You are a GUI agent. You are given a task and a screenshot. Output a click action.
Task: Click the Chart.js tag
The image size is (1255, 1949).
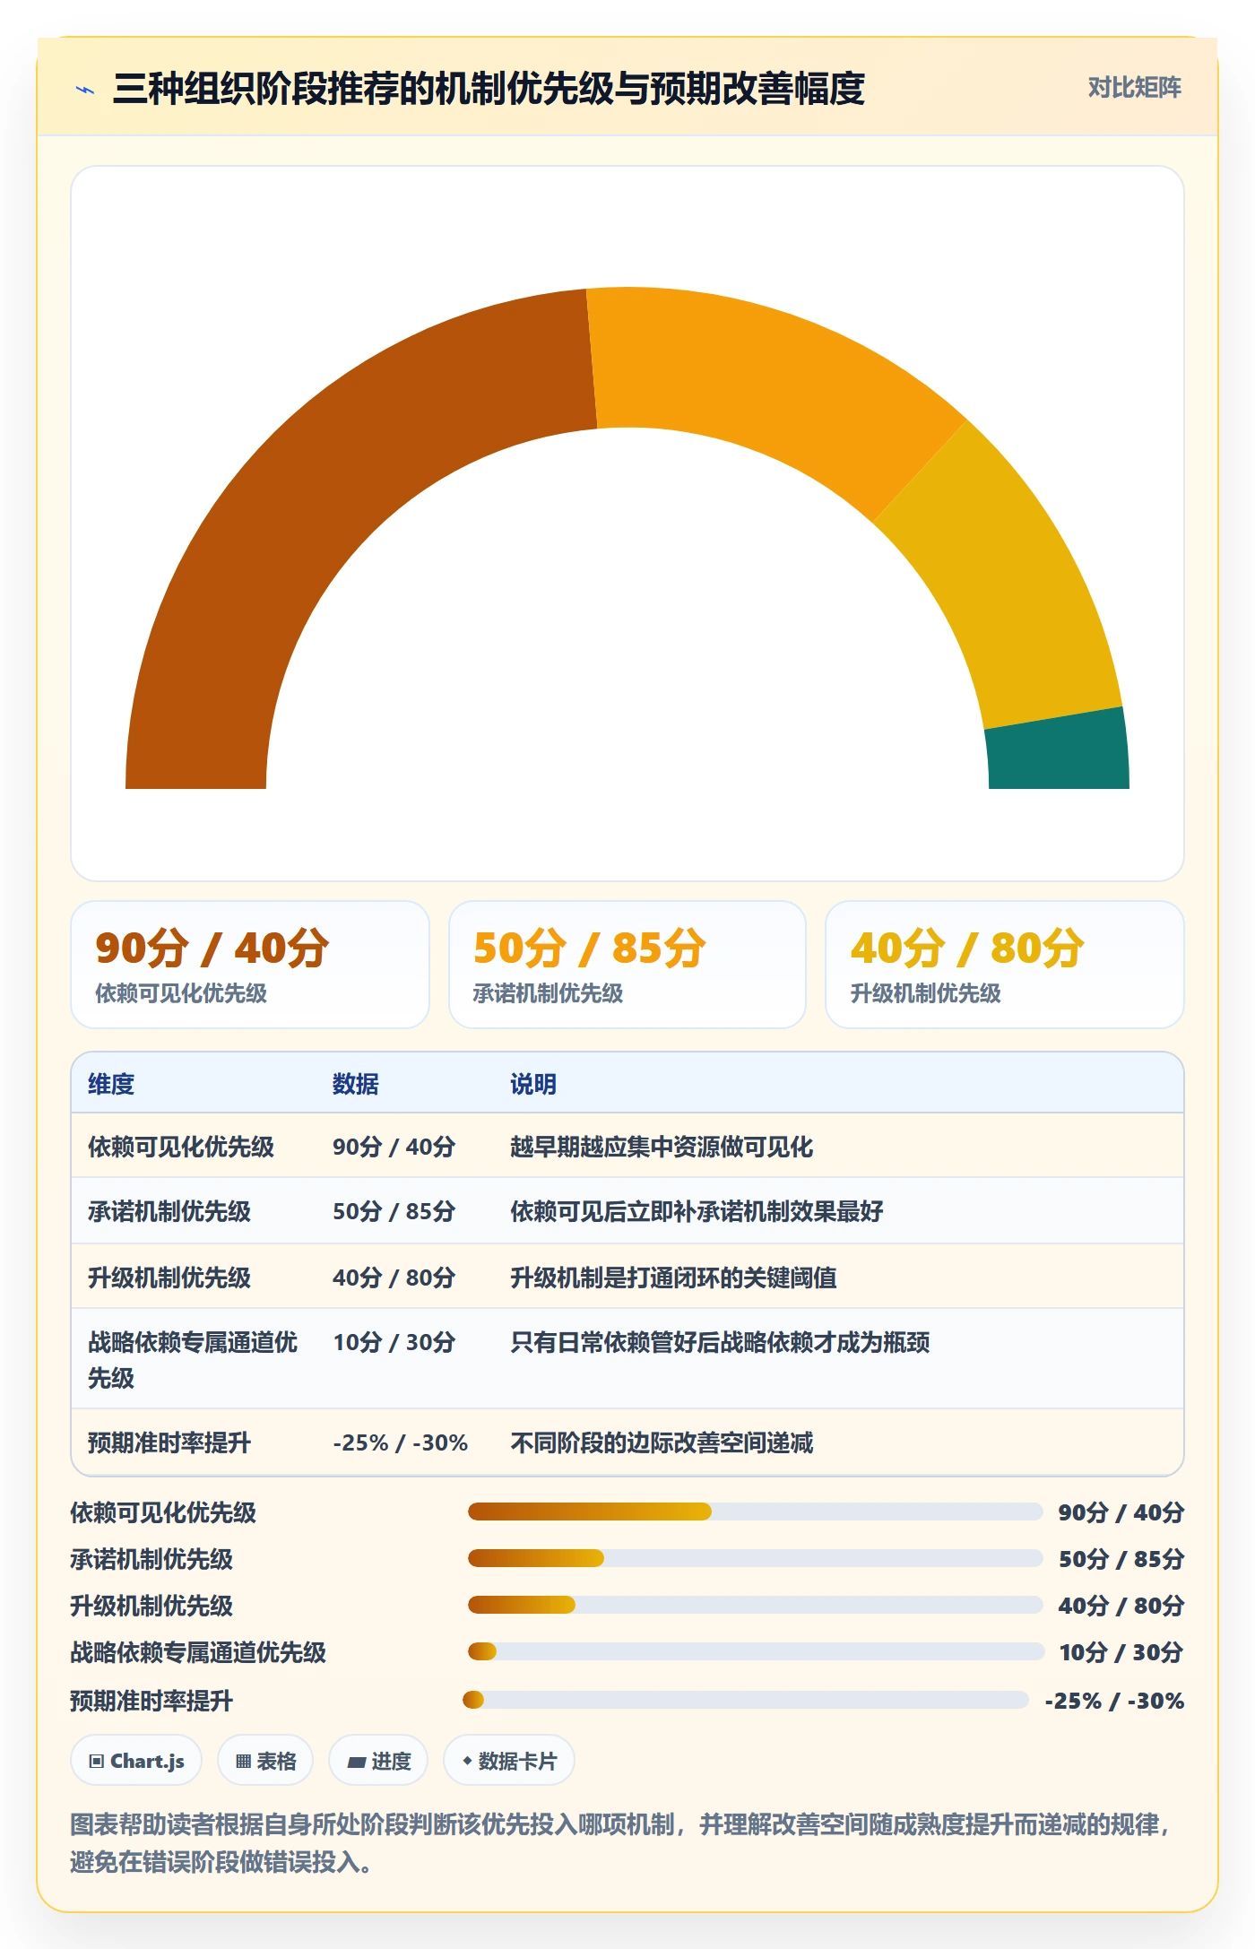click(x=136, y=1761)
